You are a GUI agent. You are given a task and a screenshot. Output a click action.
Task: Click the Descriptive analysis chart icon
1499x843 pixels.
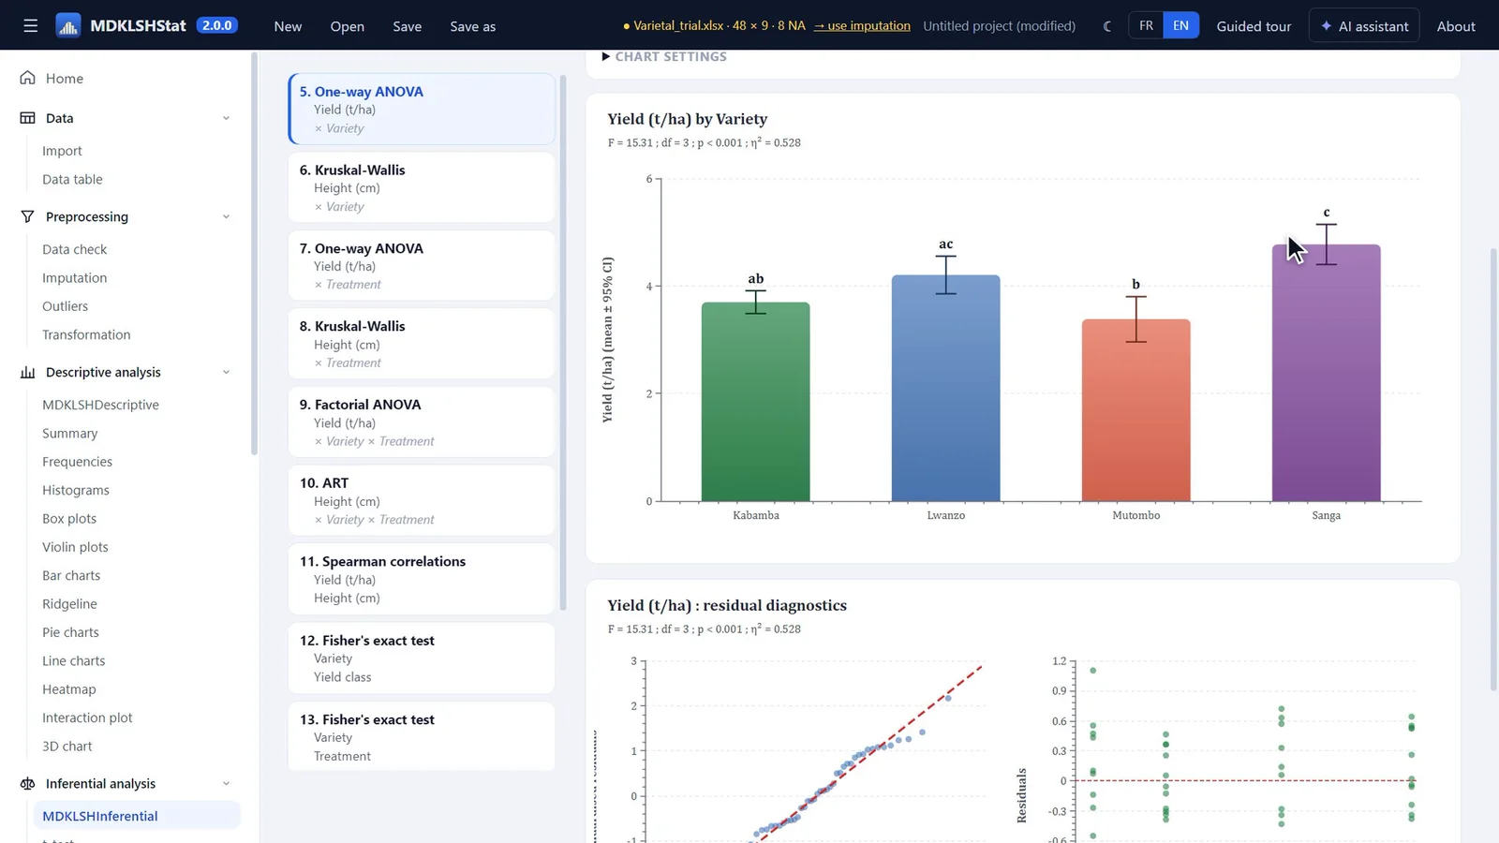[28, 372]
